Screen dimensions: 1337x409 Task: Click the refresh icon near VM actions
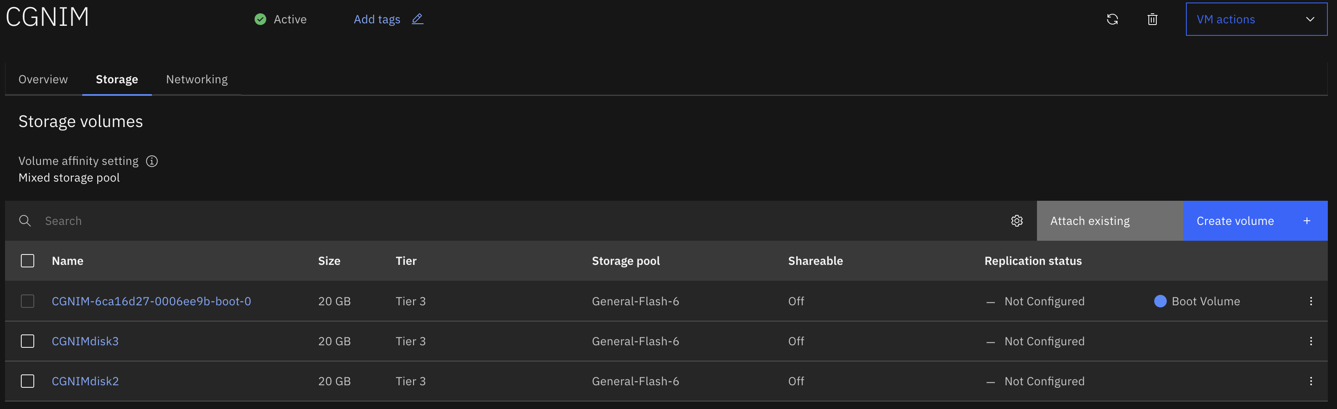[x=1112, y=19]
